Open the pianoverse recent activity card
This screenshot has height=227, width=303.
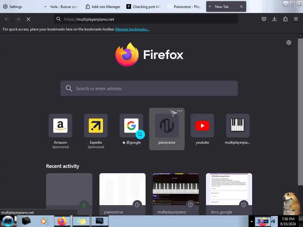tap(122, 194)
